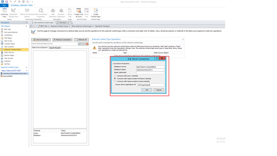Switch to Operations Design View in ribbon
277x156 pixels.
14,13
